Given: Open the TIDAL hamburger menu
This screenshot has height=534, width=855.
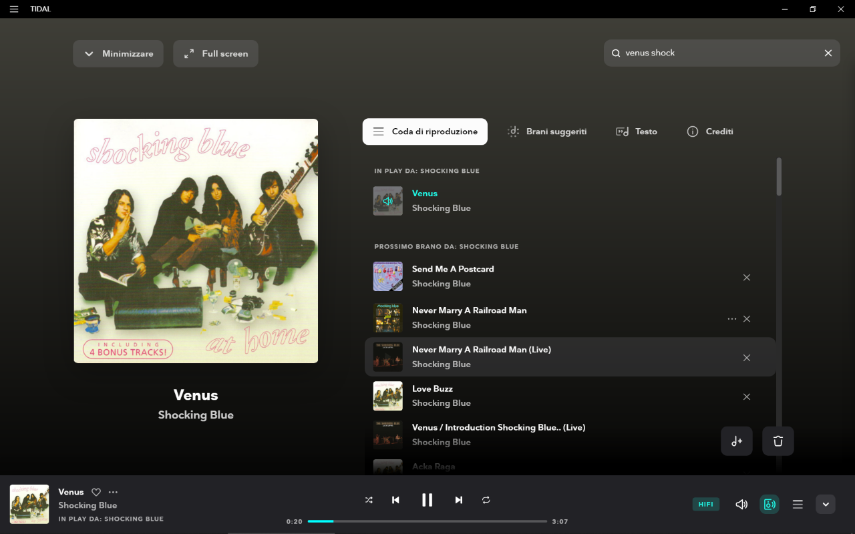Looking at the screenshot, I should [x=14, y=9].
